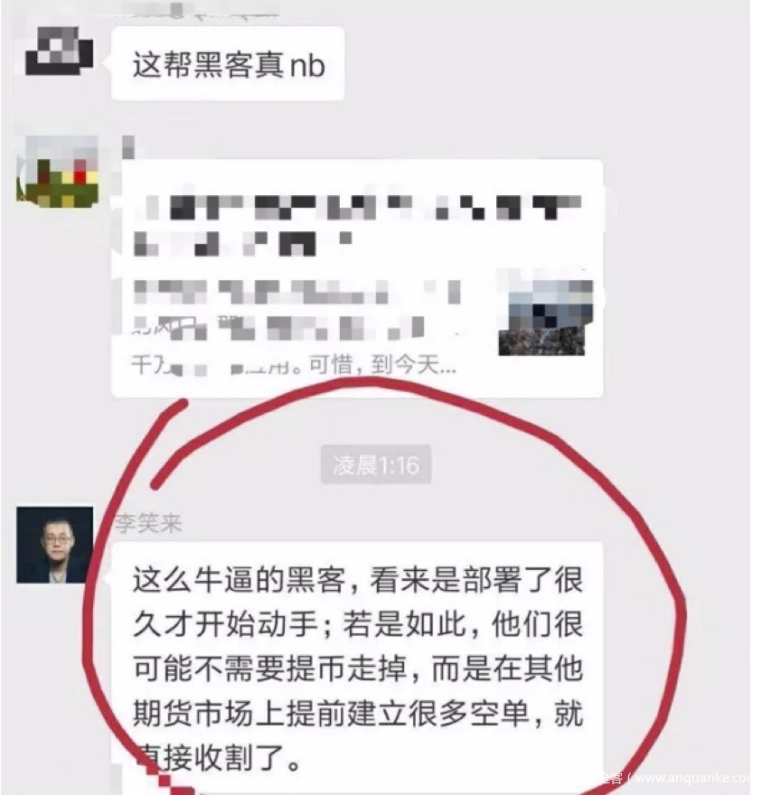Click the preview text "可惜，到今天..."
Image resolution: width=781 pixels, height=795 pixels.
[383, 364]
